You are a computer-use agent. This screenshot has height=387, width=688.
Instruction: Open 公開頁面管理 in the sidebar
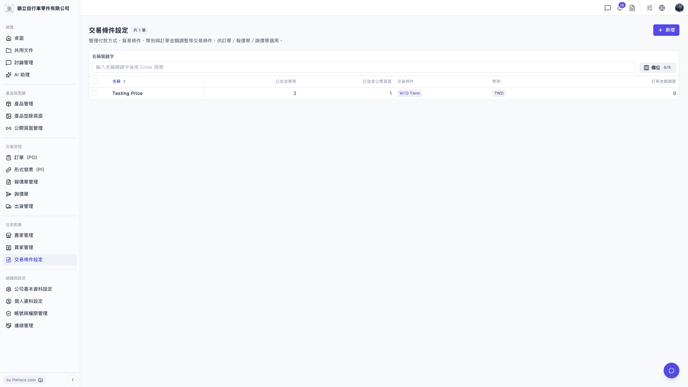pyautogui.click(x=40, y=128)
